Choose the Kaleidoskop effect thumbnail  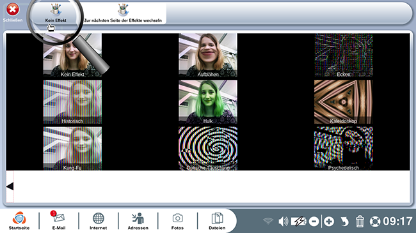click(344, 102)
